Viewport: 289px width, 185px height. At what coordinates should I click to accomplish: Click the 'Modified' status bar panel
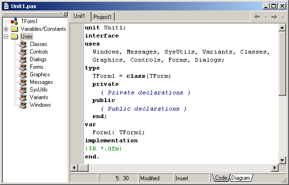coord(156,178)
